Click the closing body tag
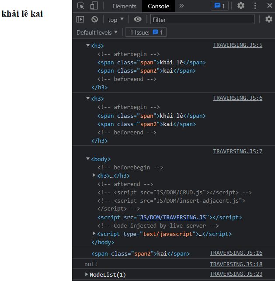This screenshot has height=281, width=275. click(x=103, y=242)
